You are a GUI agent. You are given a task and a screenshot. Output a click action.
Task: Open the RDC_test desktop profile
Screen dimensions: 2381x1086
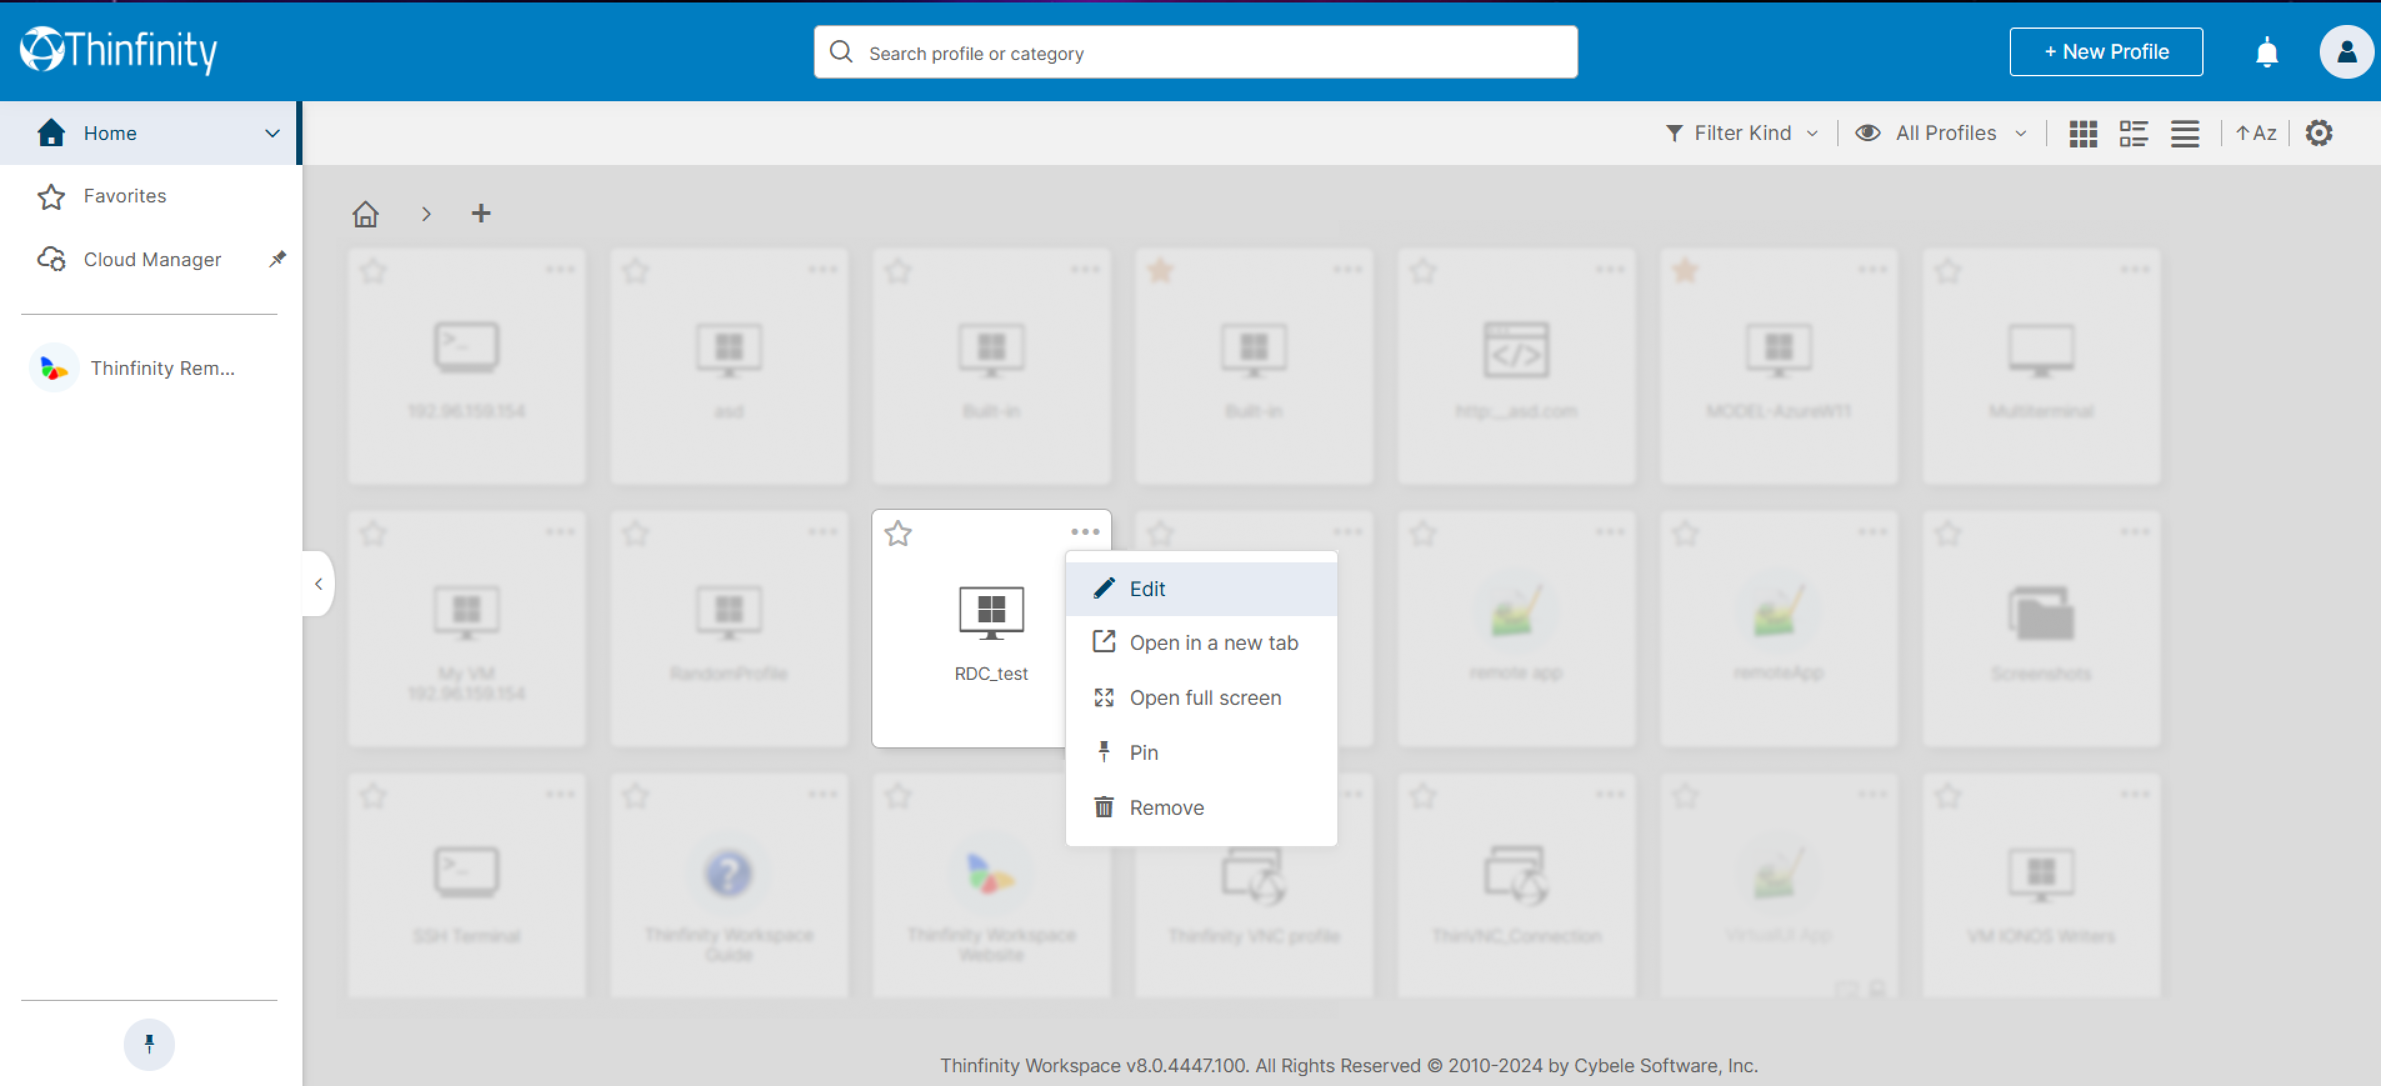tap(991, 629)
